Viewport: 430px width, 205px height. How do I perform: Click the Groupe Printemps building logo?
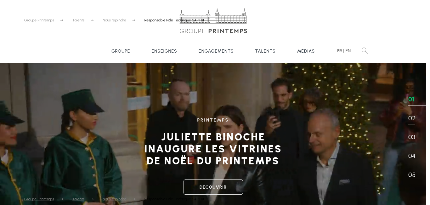pos(213,21)
